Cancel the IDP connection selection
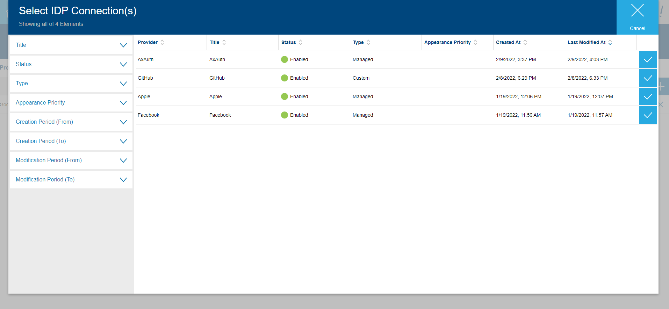The height and width of the screenshot is (309, 669). (x=637, y=17)
